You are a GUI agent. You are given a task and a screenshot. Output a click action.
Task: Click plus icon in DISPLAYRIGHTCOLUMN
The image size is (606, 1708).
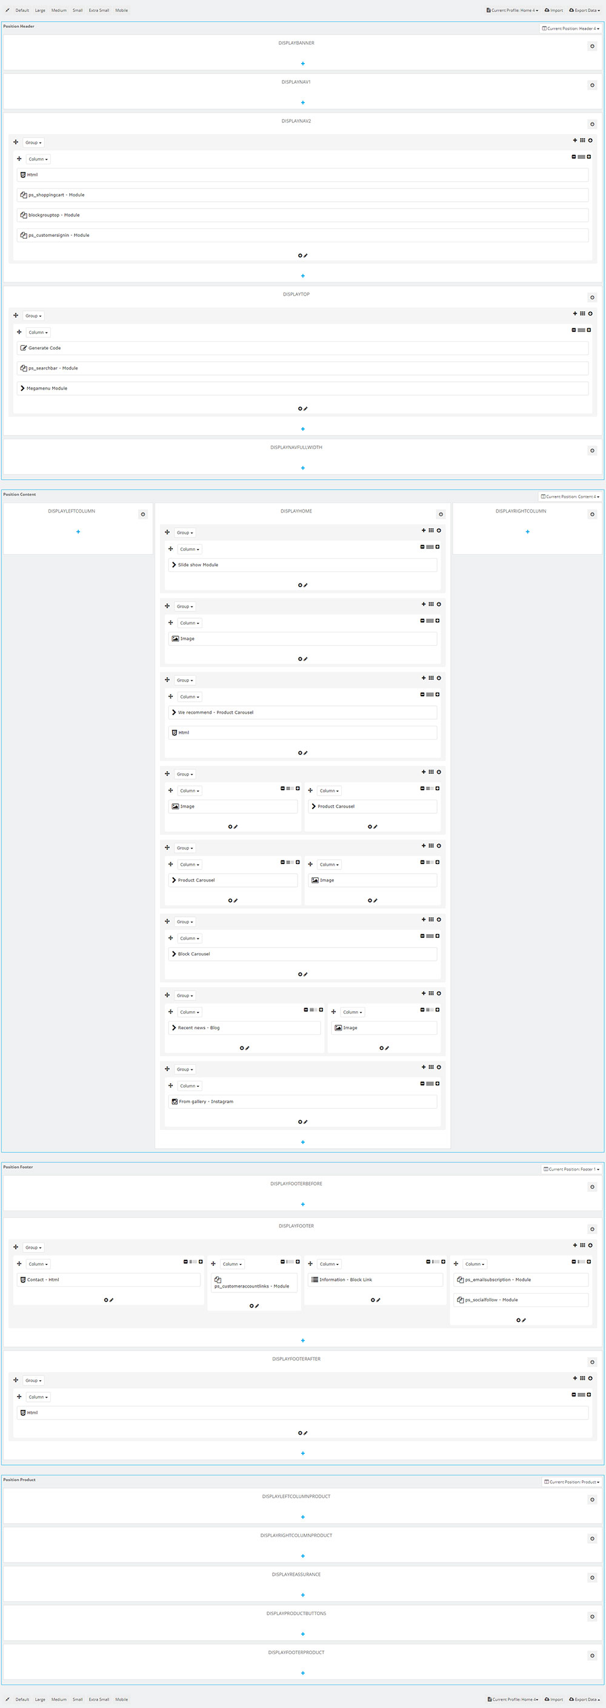tap(528, 532)
